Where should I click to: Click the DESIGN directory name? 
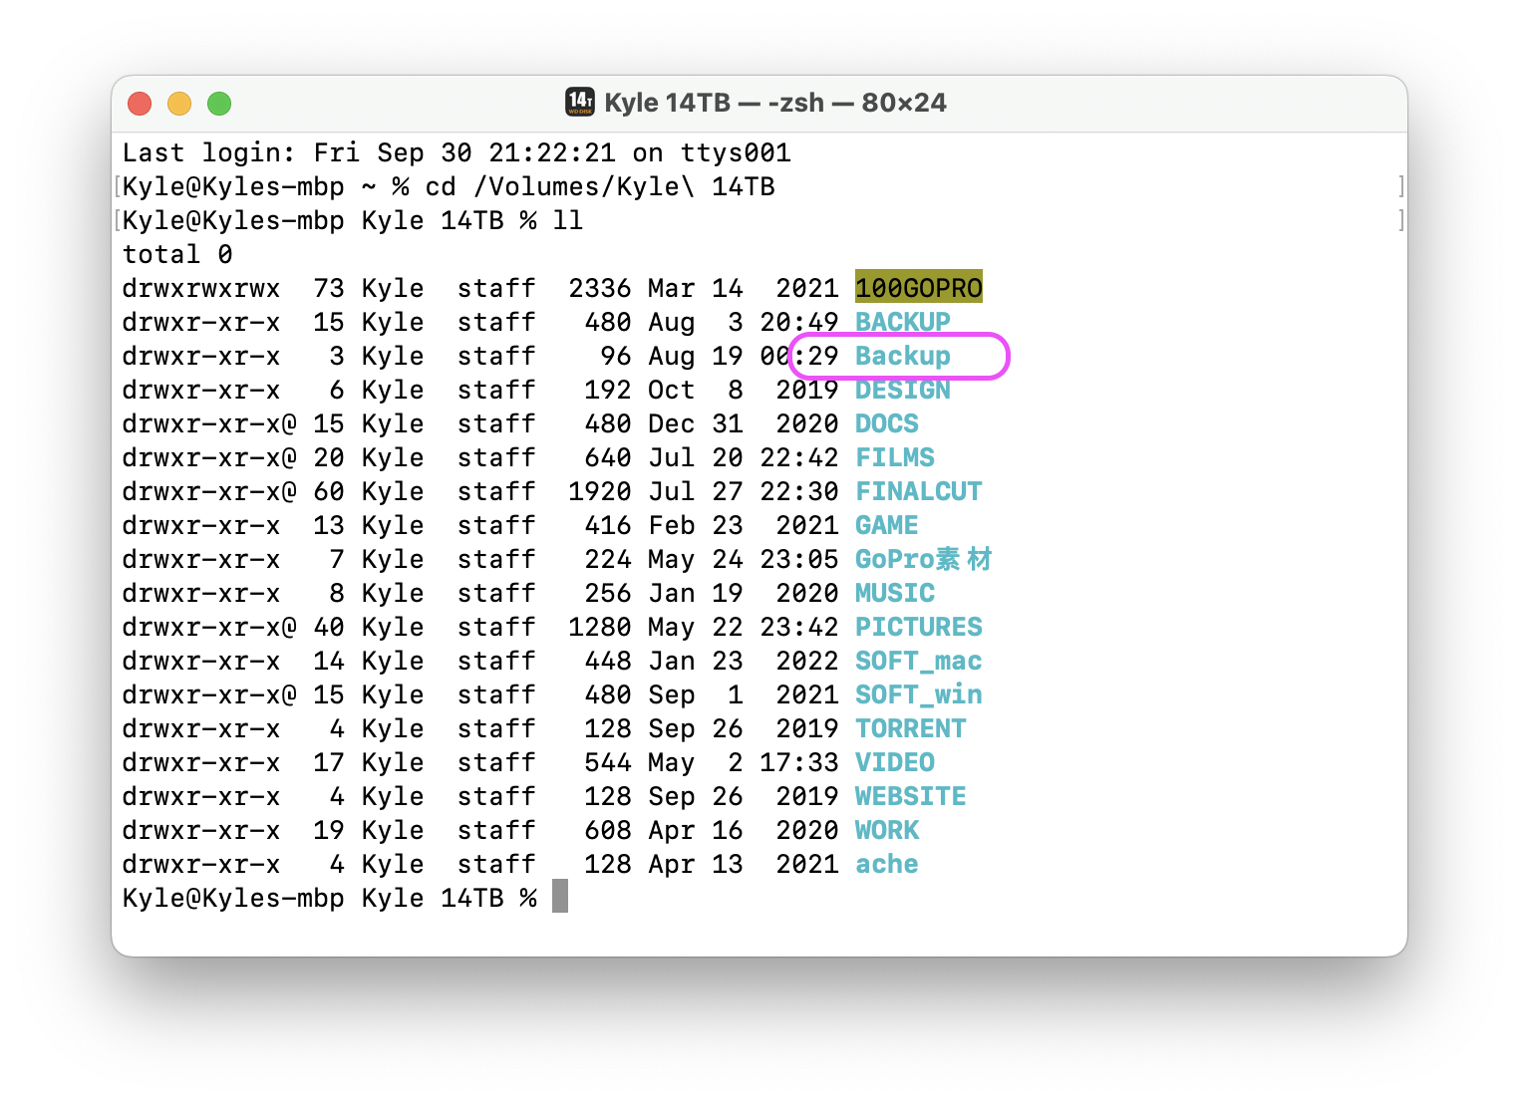(903, 390)
